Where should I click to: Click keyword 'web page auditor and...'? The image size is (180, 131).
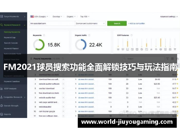click(x=49, y=102)
